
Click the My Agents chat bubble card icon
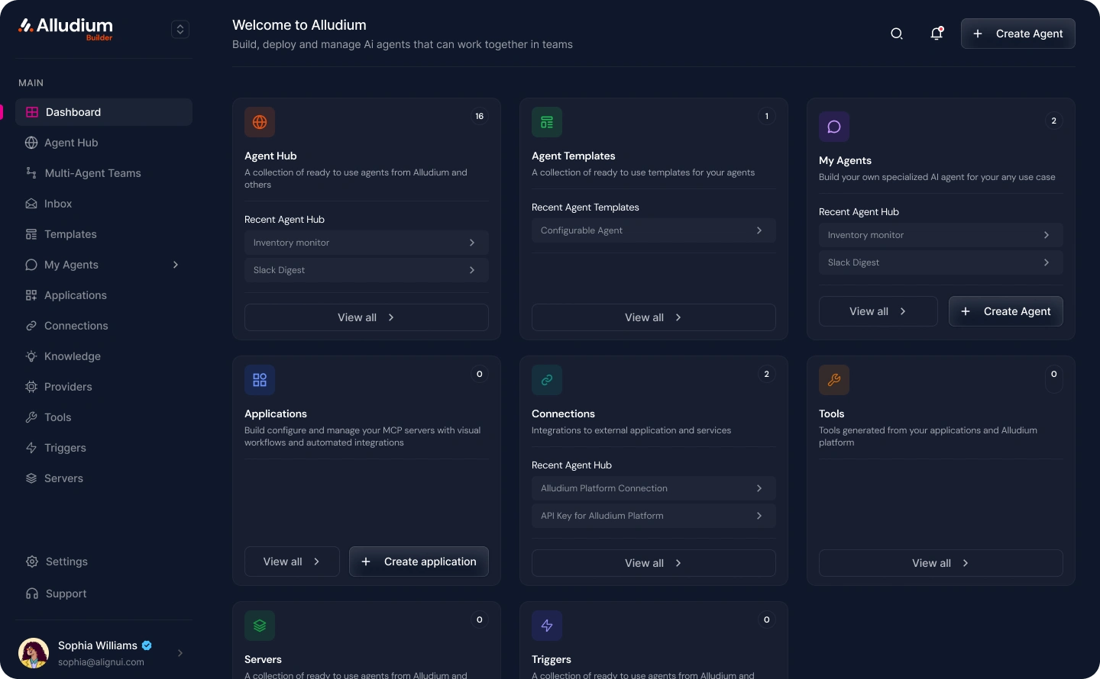point(834,127)
